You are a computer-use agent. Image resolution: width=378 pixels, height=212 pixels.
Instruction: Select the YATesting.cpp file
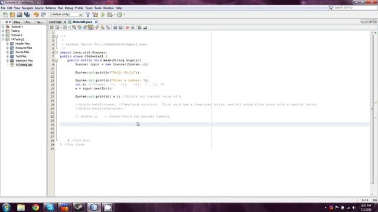pos(24,65)
